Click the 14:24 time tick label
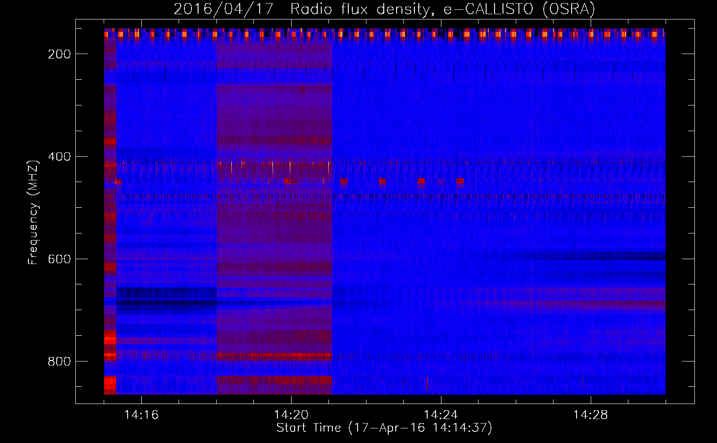This screenshot has height=443, width=717. tap(441, 415)
